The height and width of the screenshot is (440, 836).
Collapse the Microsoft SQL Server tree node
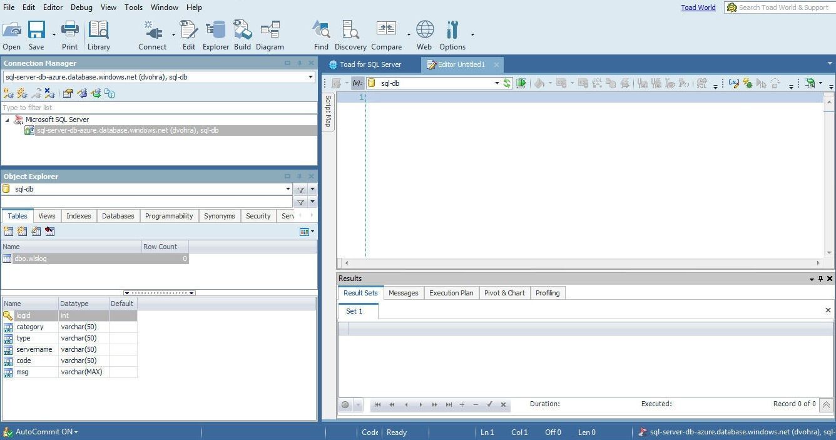[8, 120]
